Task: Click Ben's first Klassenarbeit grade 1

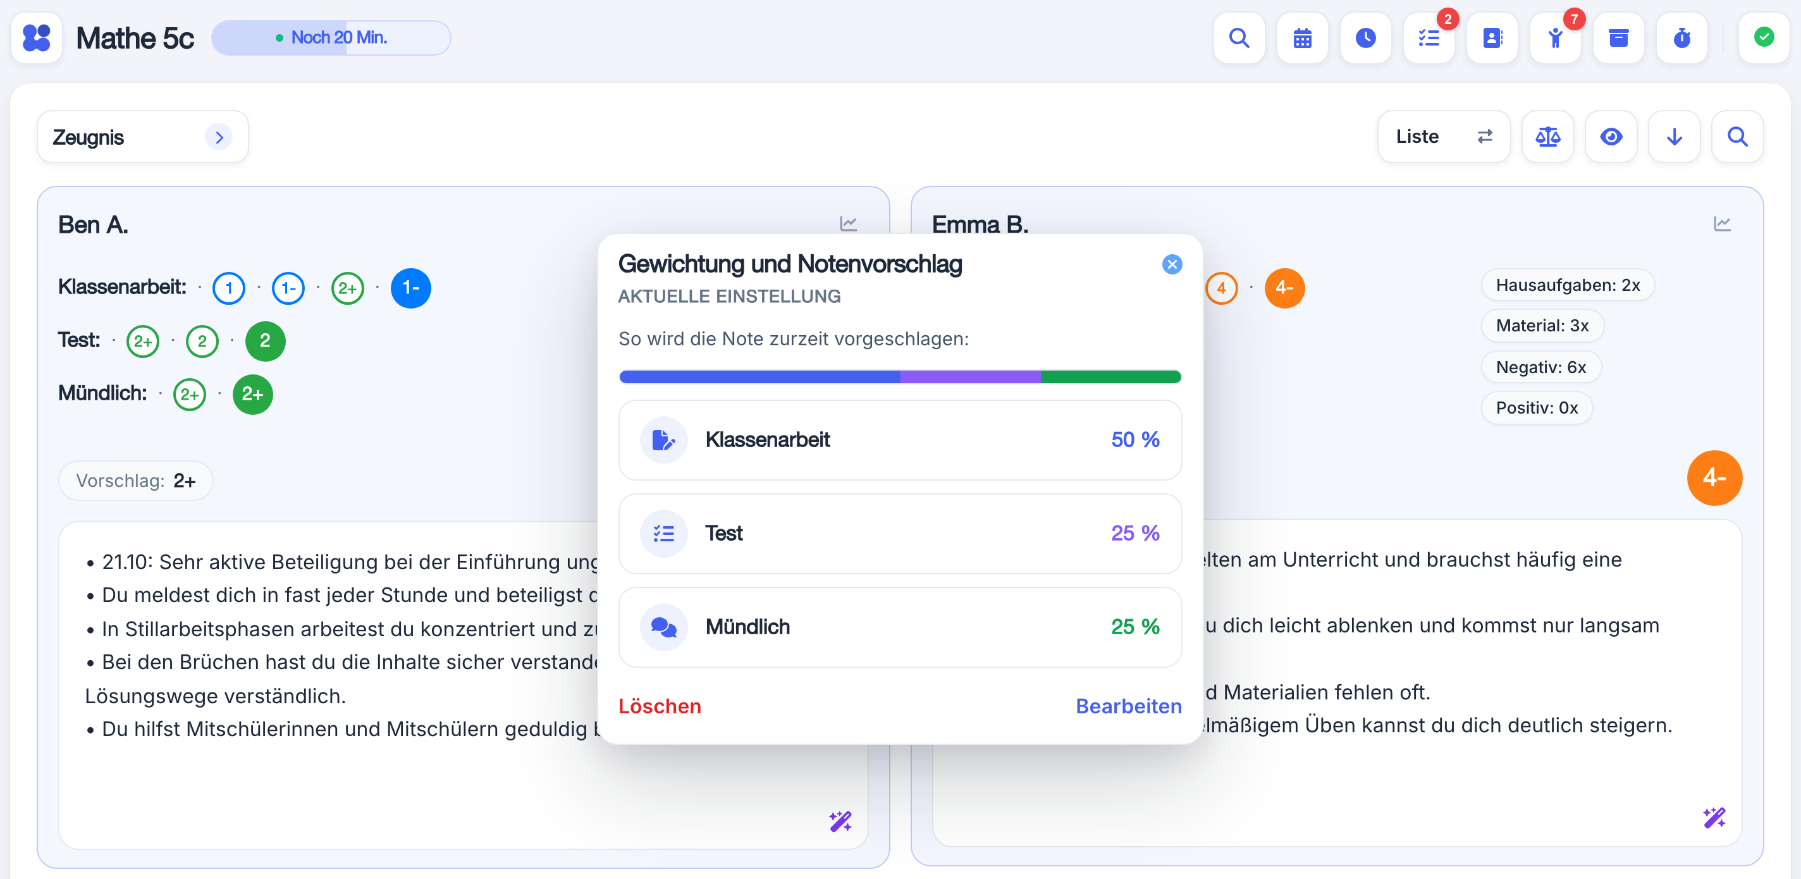Action: pos(229,288)
